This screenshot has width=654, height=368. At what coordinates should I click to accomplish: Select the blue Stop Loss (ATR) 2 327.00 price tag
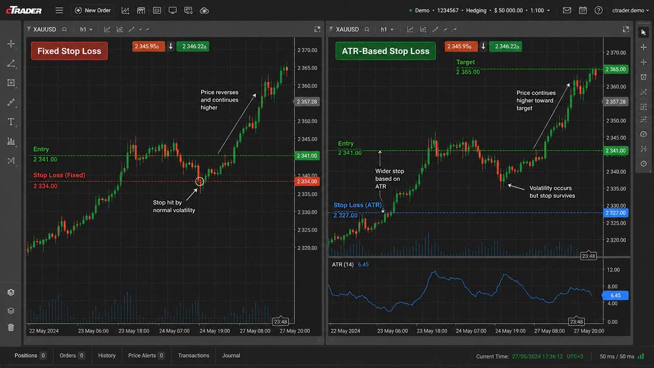616,213
